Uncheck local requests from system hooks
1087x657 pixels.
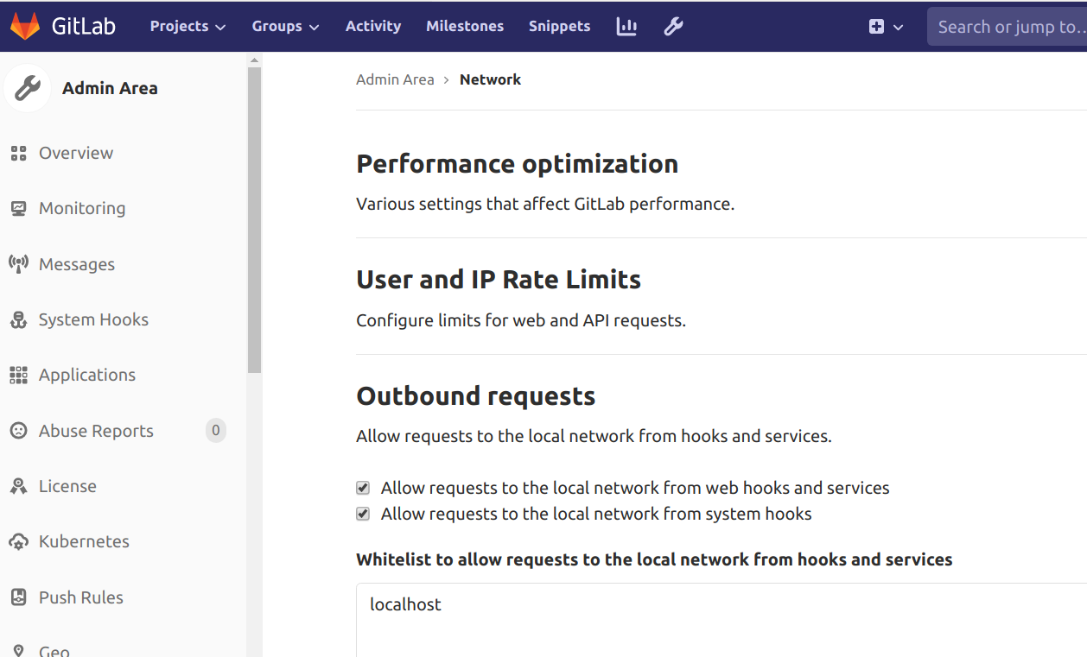click(x=363, y=515)
